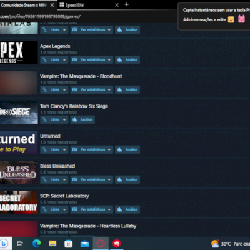Screen dimensions: 250x250
Task: Expand Ver estatísticas for Unturned
Action: click(91, 149)
